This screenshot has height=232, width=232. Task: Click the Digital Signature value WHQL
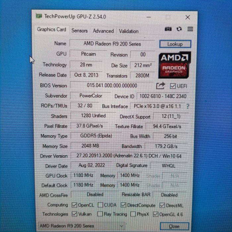169,166
